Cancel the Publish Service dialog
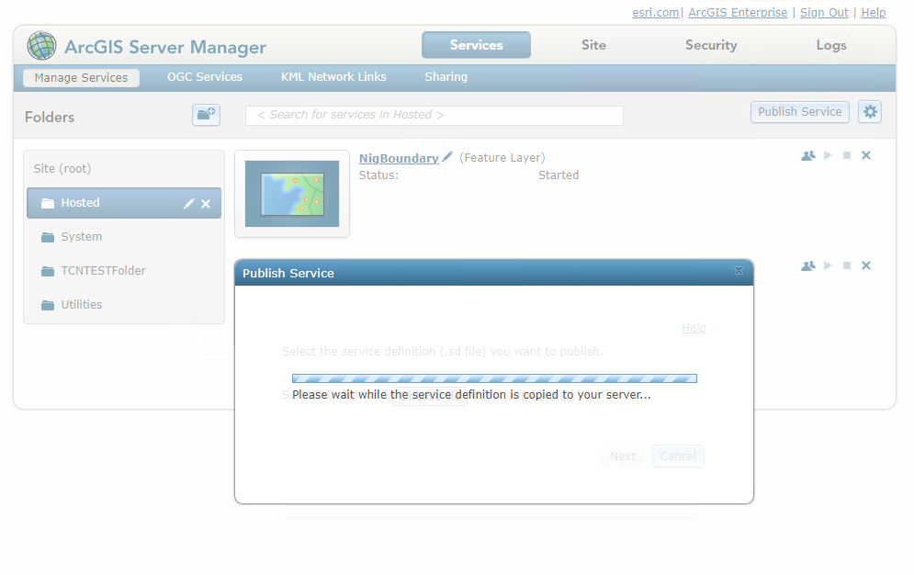This screenshot has width=914, height=575. point(678,457)
